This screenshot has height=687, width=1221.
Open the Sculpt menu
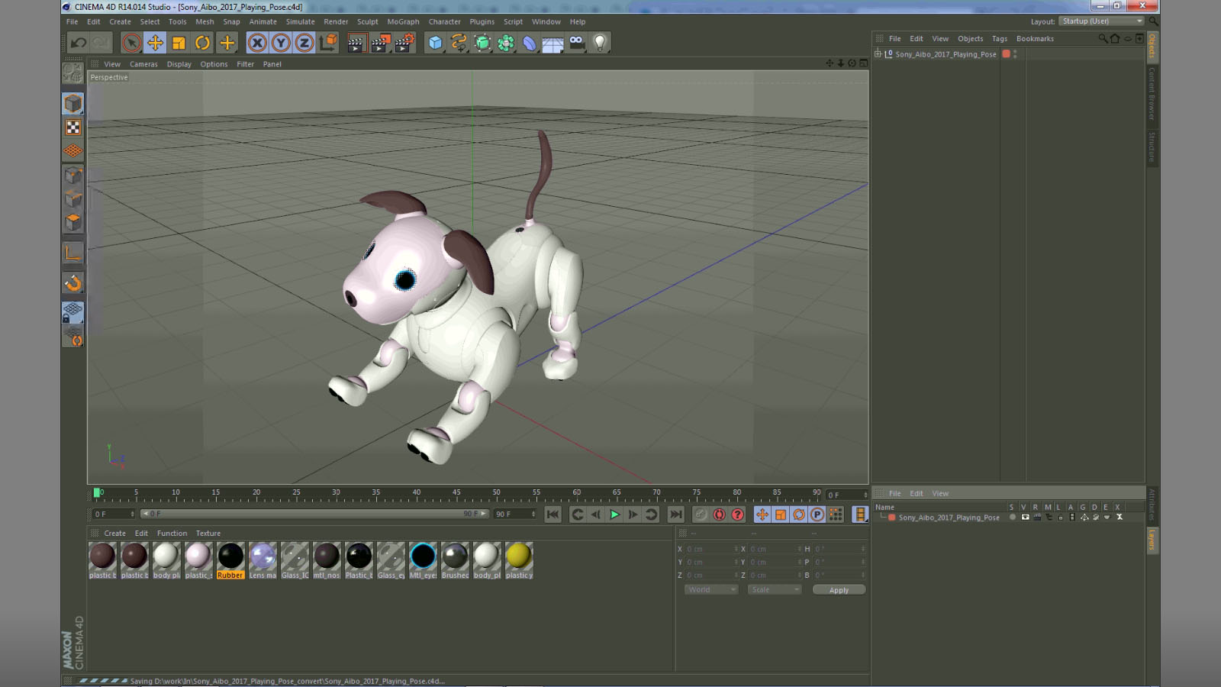368,21
